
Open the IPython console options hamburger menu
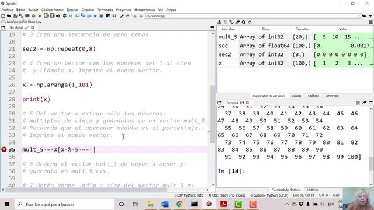[370, 103]
